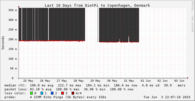This screenshot has width=195, height=101.
Task: Click the Tue Jun 3 timestamp text
Action: 167,97
